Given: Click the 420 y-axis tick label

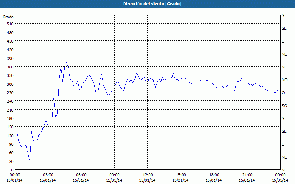Looking at the screenshot, I should click(10, 50).
